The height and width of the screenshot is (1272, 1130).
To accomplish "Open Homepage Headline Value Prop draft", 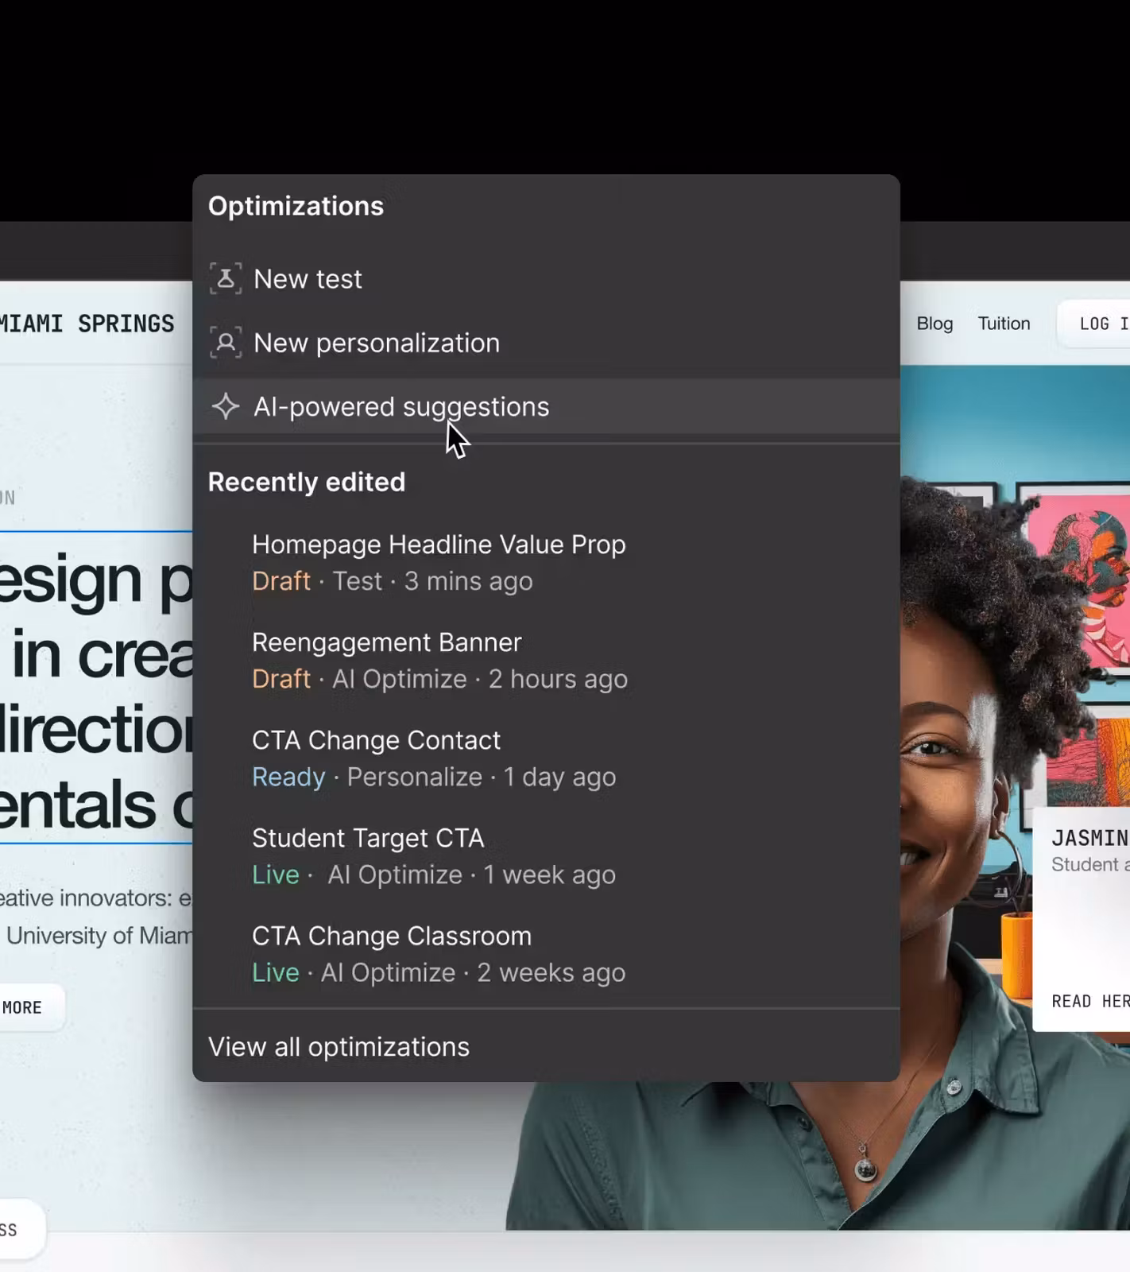I will pyautogui.click(x=439, y=545).
